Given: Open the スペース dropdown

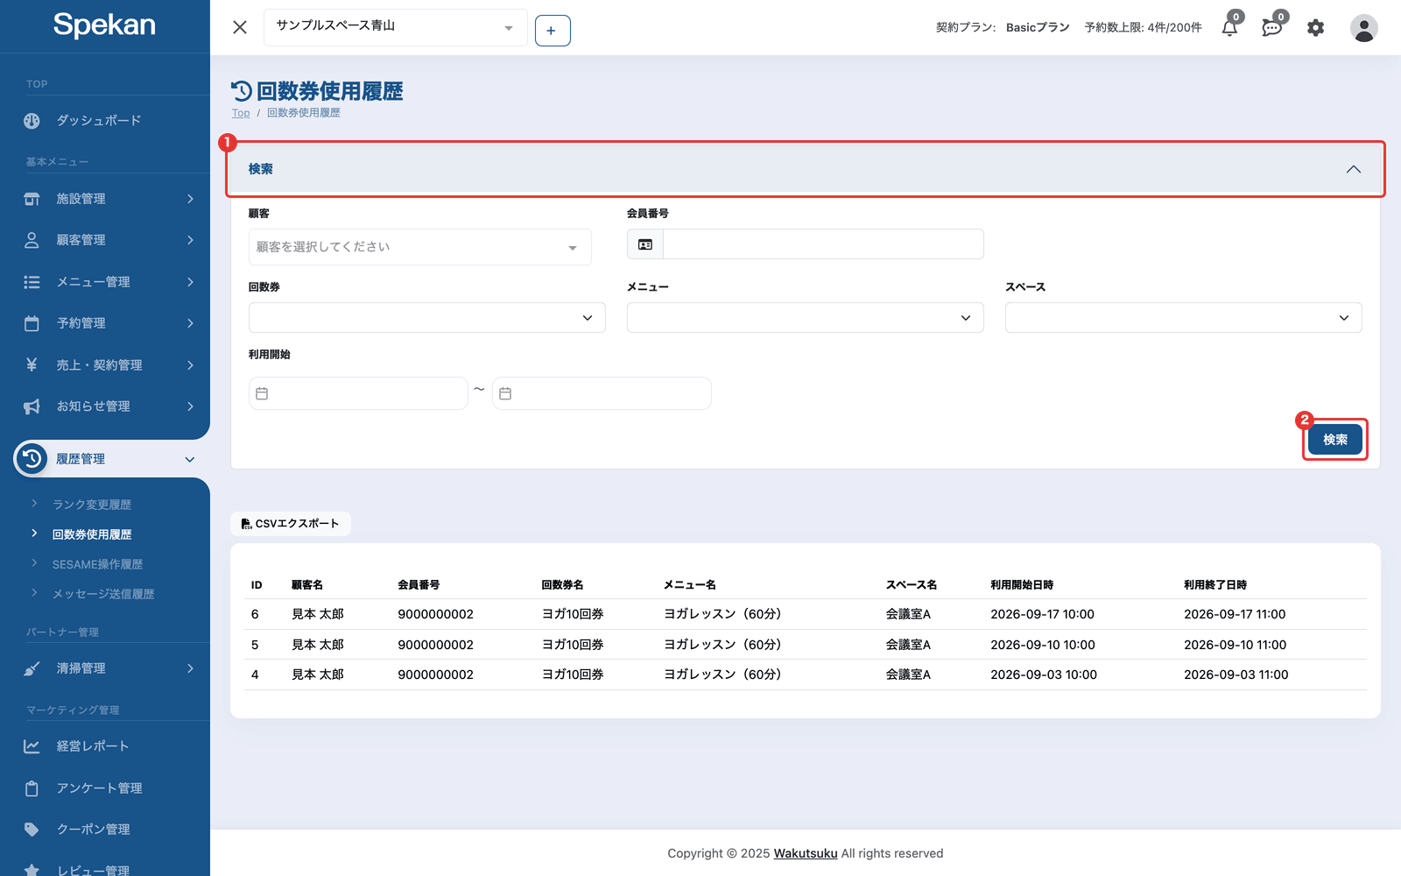Looking at the screenshot, I should tap(1184, 318).
